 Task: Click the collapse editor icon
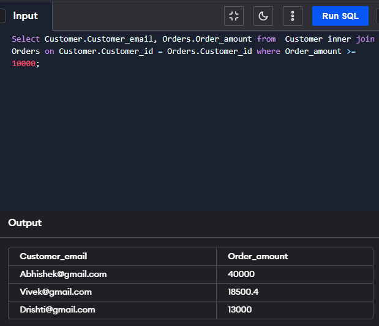point(234,16)
